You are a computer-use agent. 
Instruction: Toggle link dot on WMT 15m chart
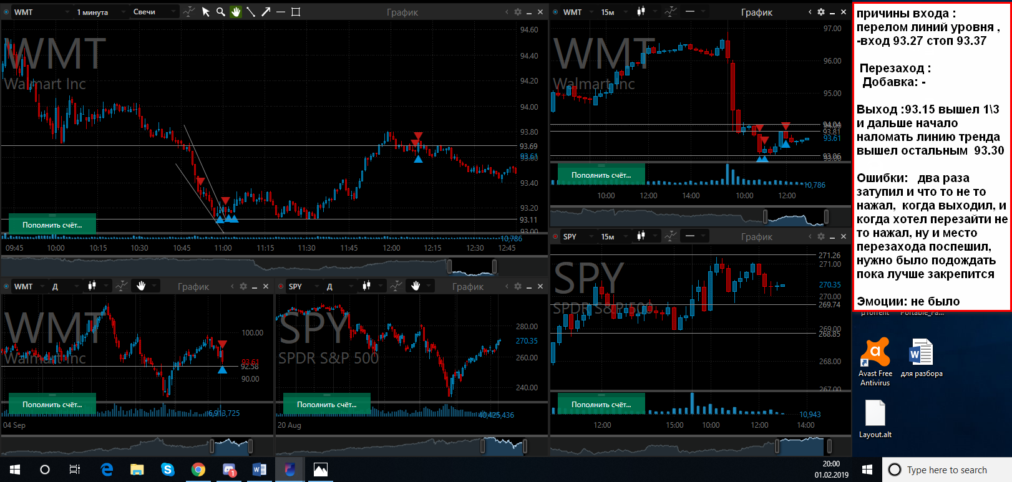(555, 12)
